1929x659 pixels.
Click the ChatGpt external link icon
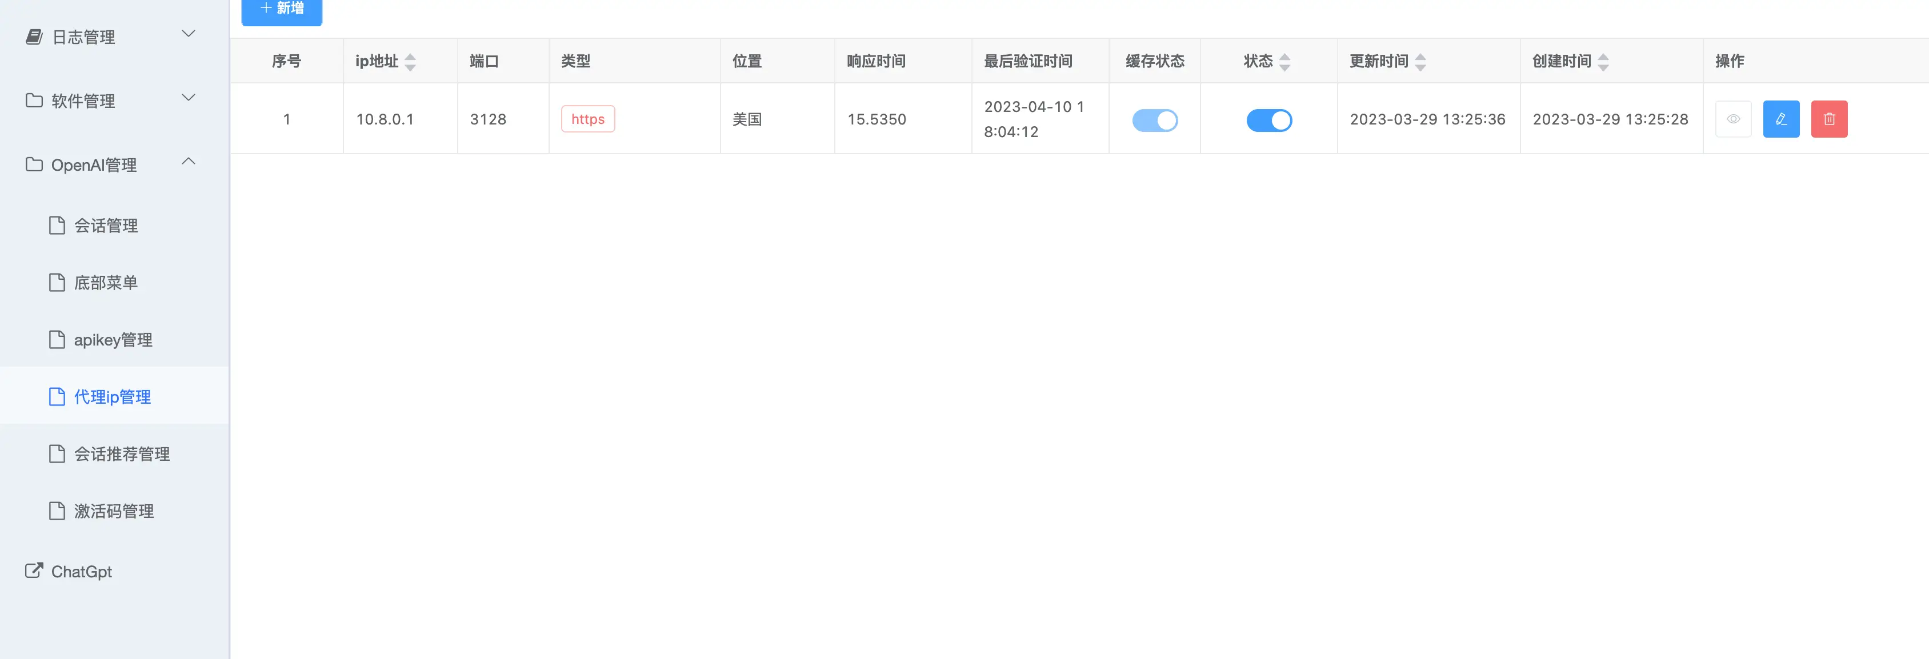coord(34,570)
